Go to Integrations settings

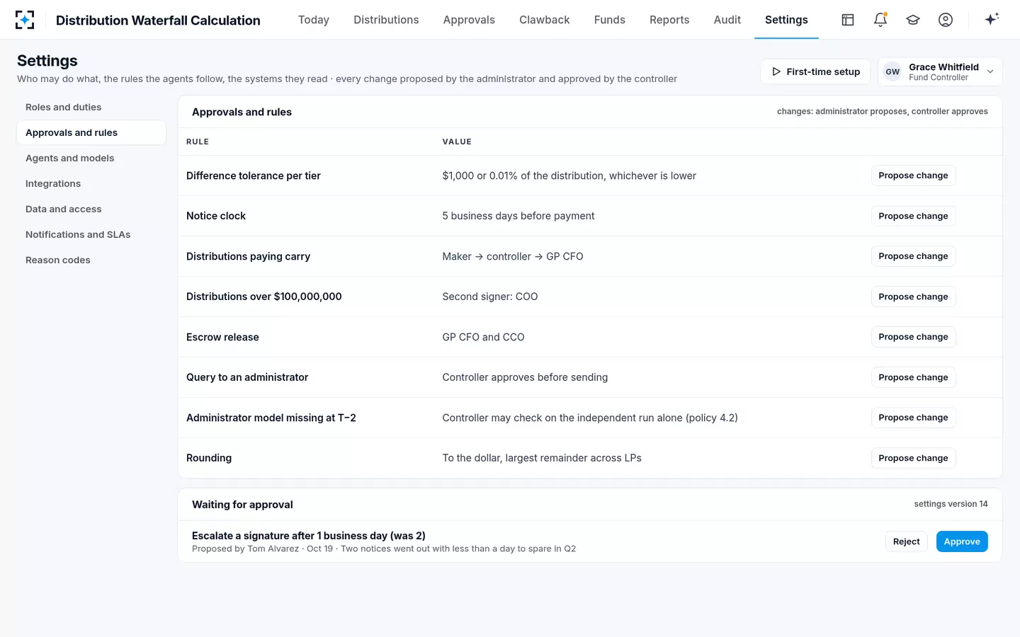(91, 183)
